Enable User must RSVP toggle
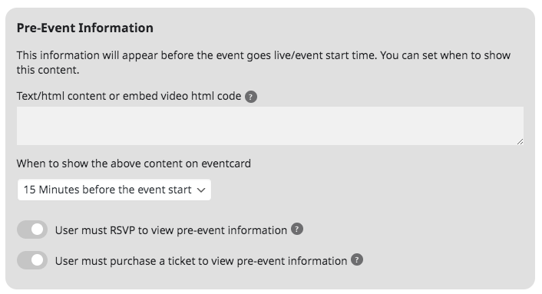 (x=32, y=230)
